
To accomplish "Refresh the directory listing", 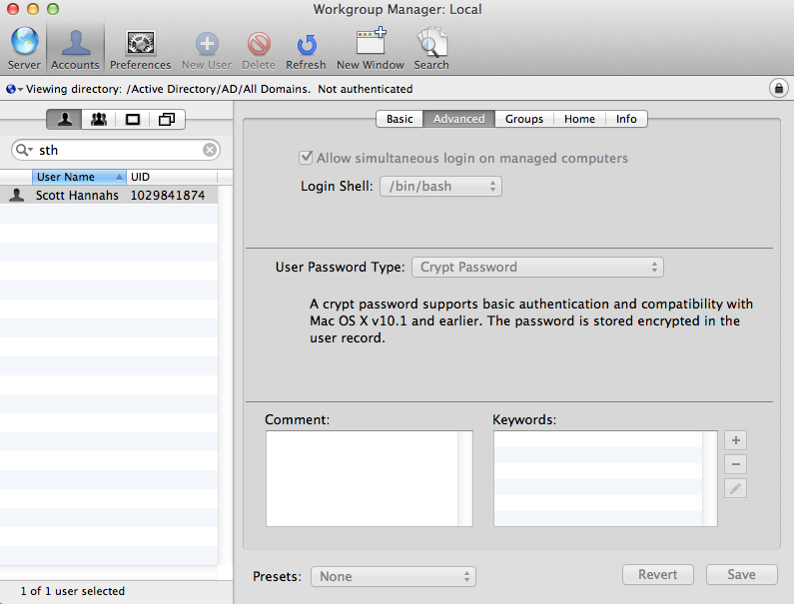I will (x=306, y=50).
